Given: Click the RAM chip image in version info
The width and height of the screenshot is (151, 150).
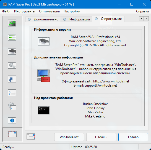Looking at the screenshot, I should (44, 41).
